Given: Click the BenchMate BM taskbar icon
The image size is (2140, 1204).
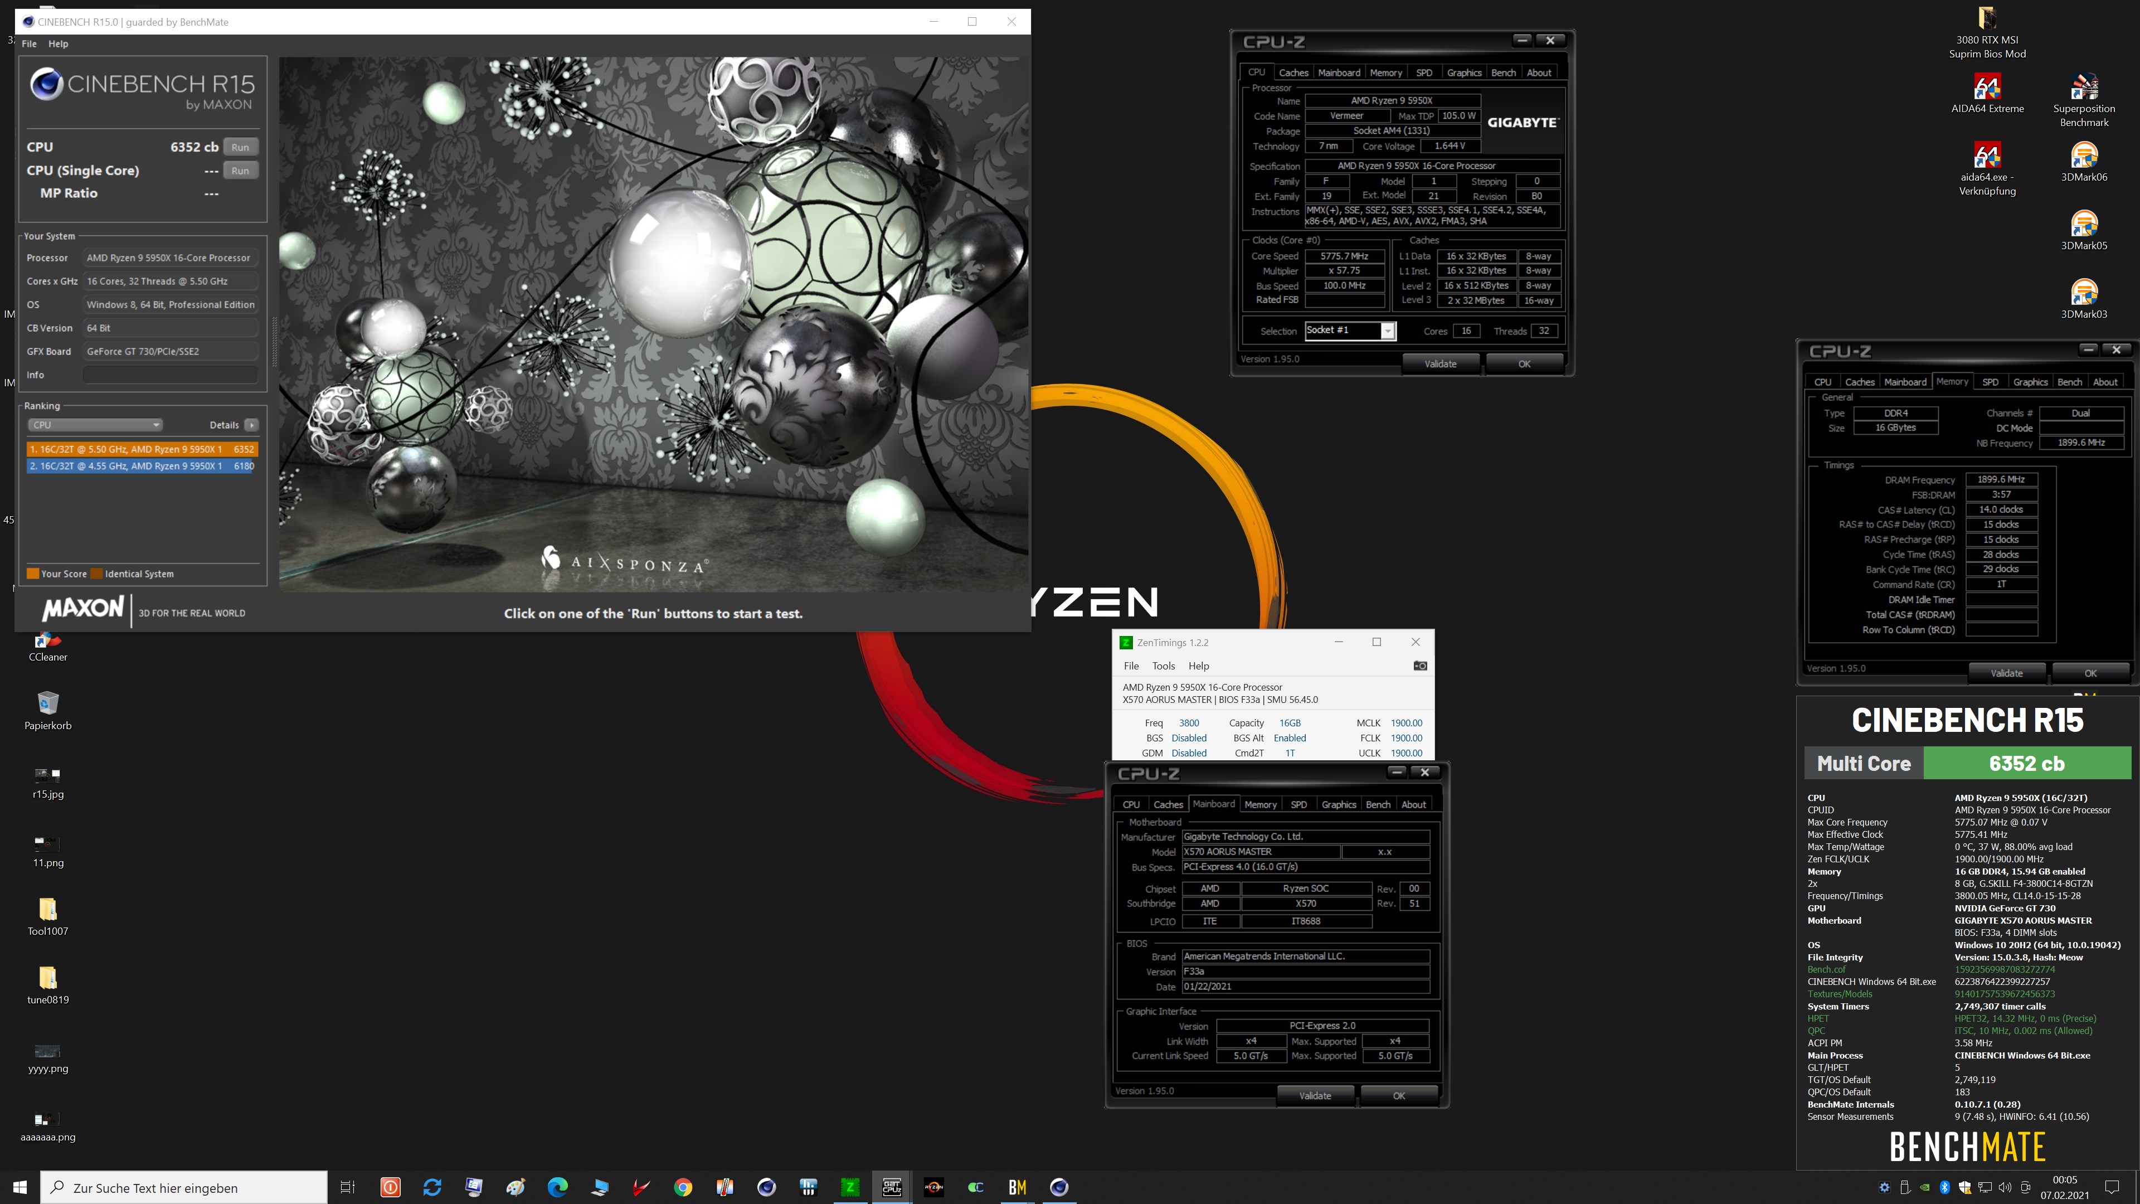Looking at the screenshot, I should tap(1018, 1187).
